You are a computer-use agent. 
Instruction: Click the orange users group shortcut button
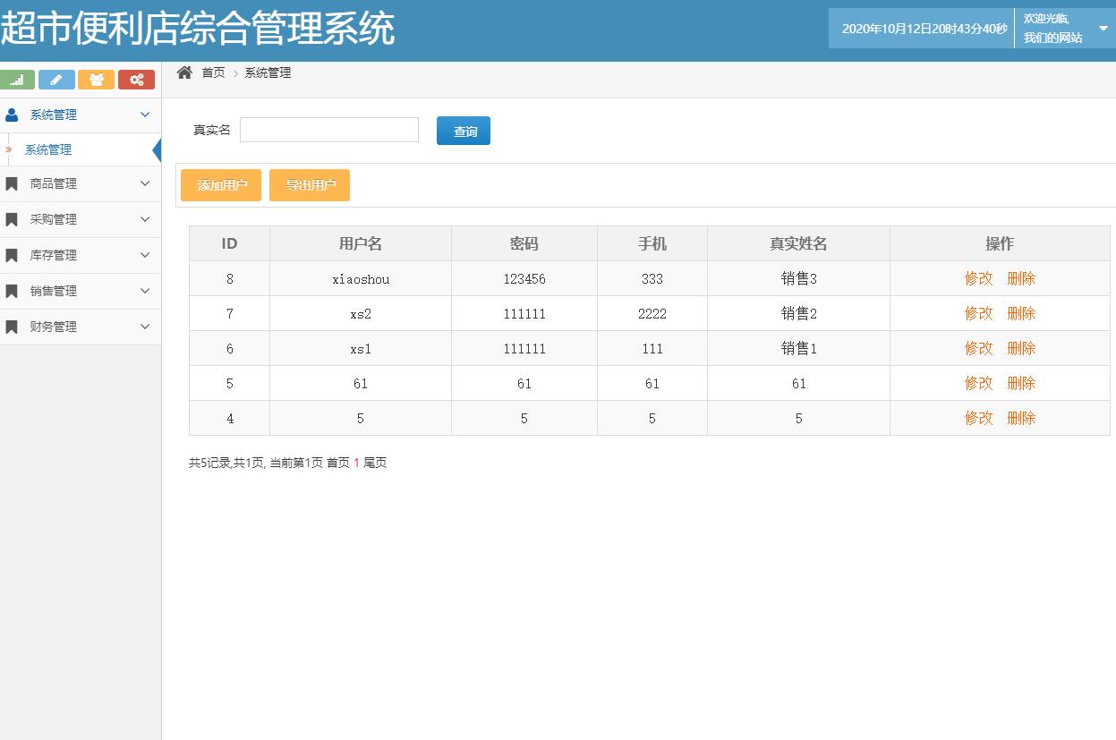click(96, 80)
